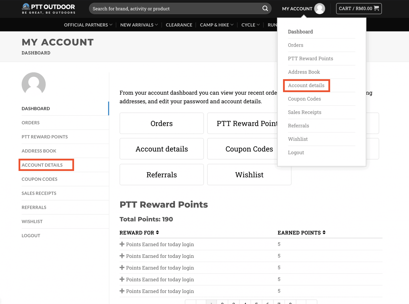
Task: Expand the first Points Earned row plus icon
Action: tap(122, 244)
